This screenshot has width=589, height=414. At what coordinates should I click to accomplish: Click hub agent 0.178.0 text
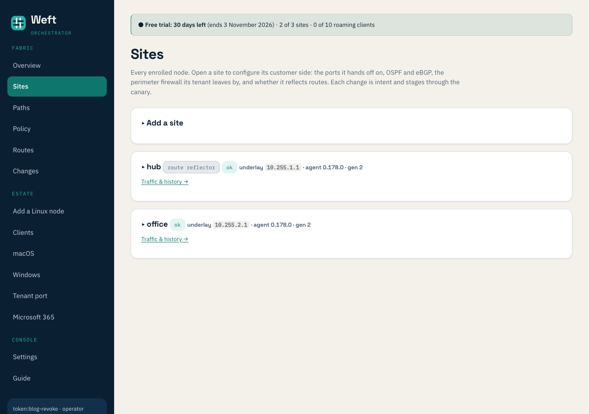pyautogui.click(x=324, y=167)
